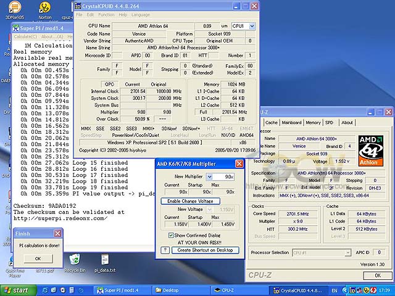
Task: Click the AMD Athlon 64 logo in CPU-Z
Action: pyautogui.click(x=371, y=150)
